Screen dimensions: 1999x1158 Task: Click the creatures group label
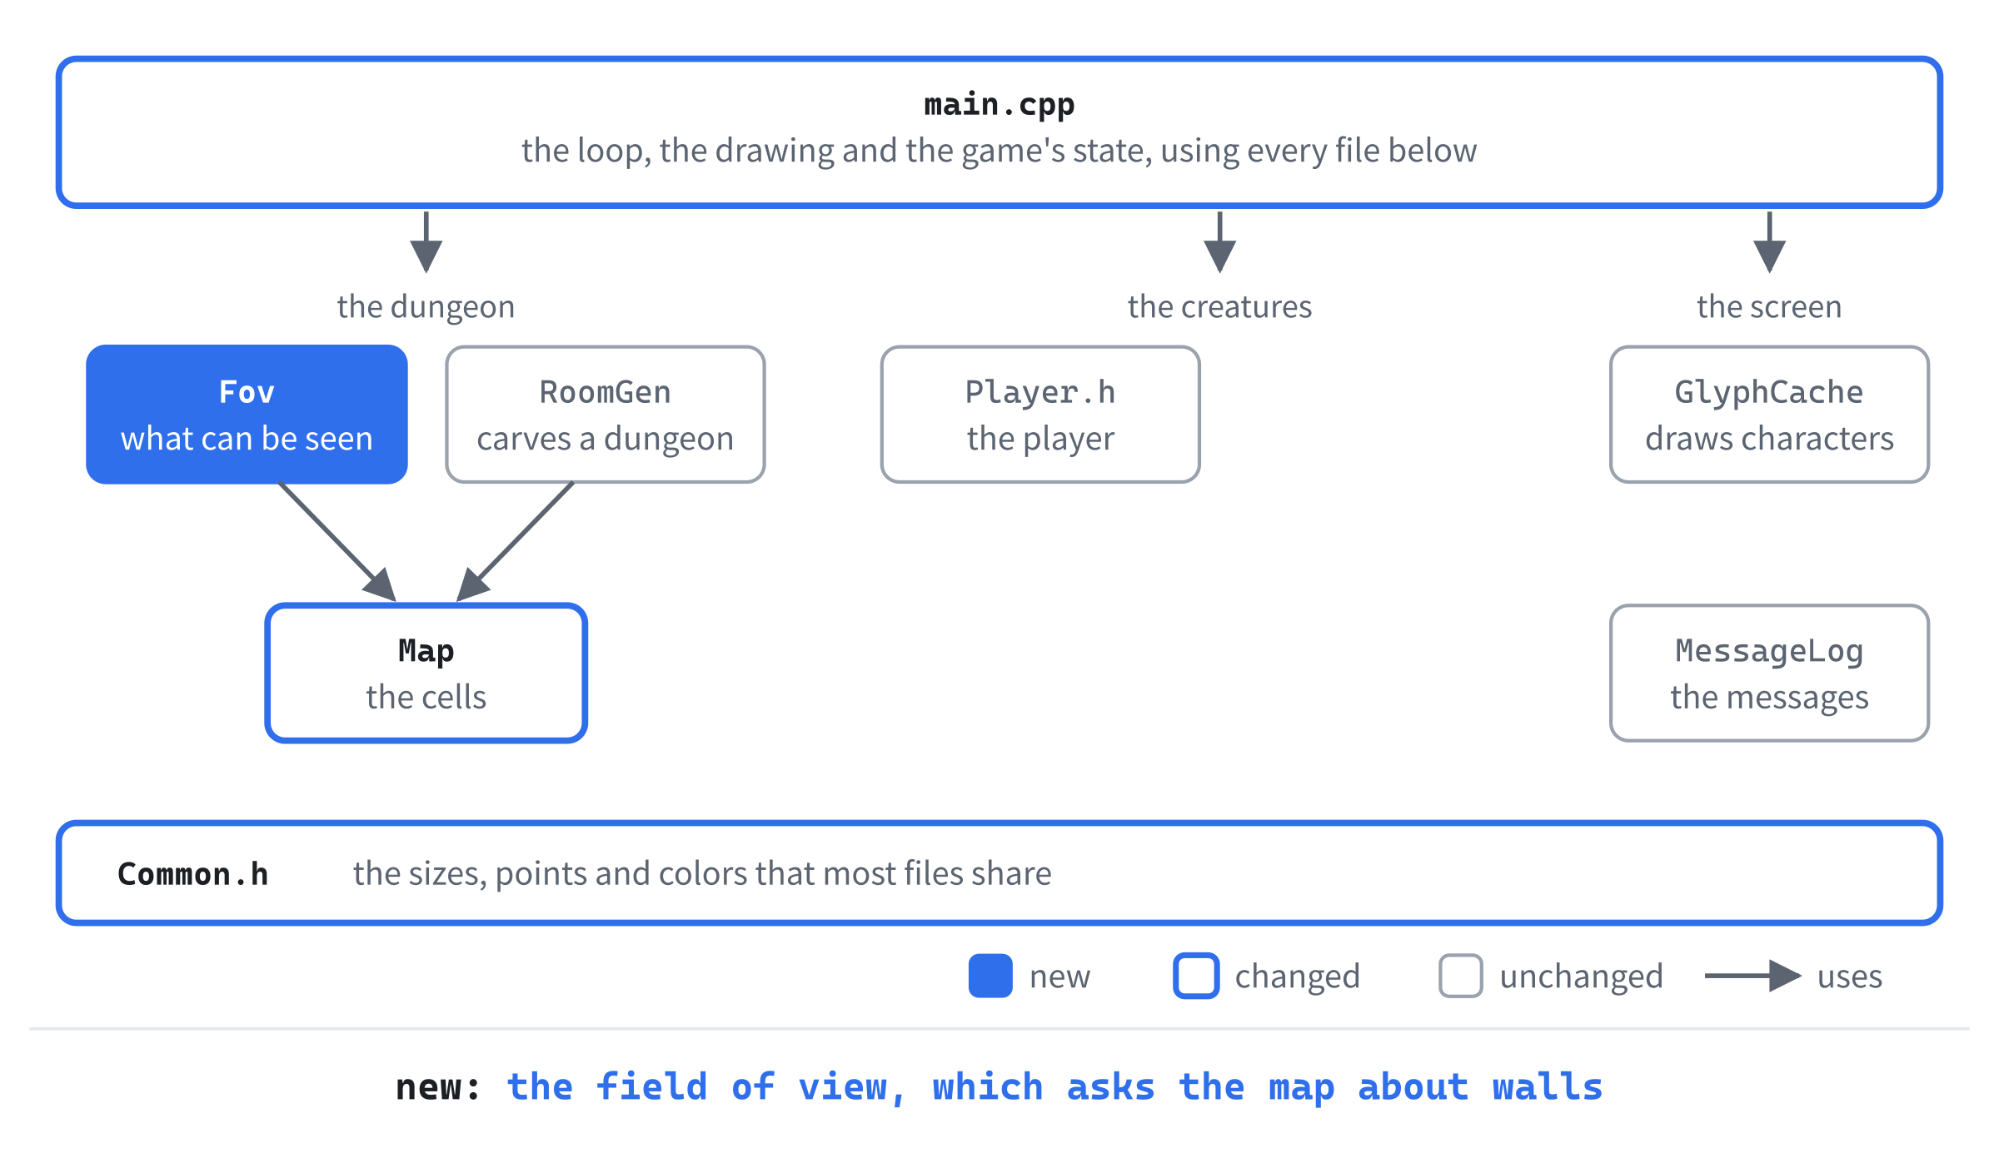[x=1219, y=307]
